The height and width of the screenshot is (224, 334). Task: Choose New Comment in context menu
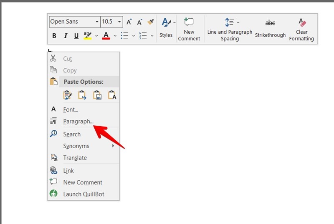pos(83,182)
